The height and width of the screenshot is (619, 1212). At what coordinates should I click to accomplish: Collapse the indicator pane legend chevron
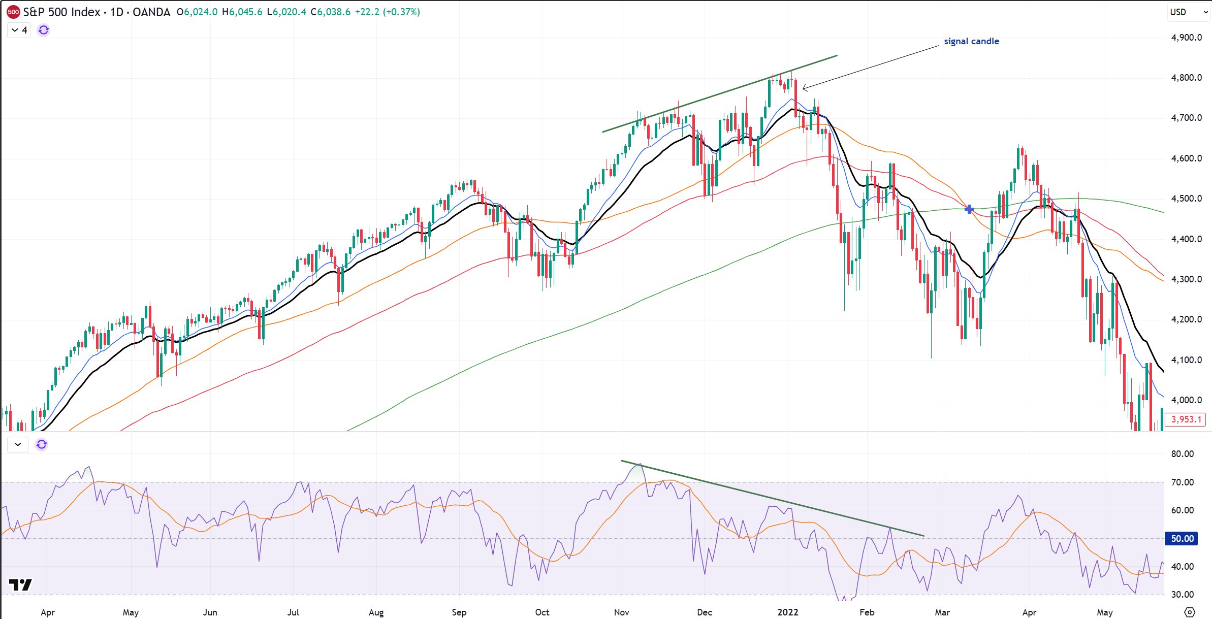(18, 444)
